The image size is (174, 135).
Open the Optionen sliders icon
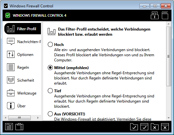click(11, 54)
